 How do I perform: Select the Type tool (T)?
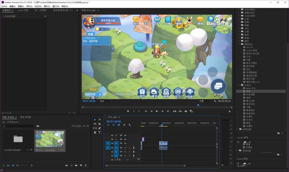coord(99,132)
